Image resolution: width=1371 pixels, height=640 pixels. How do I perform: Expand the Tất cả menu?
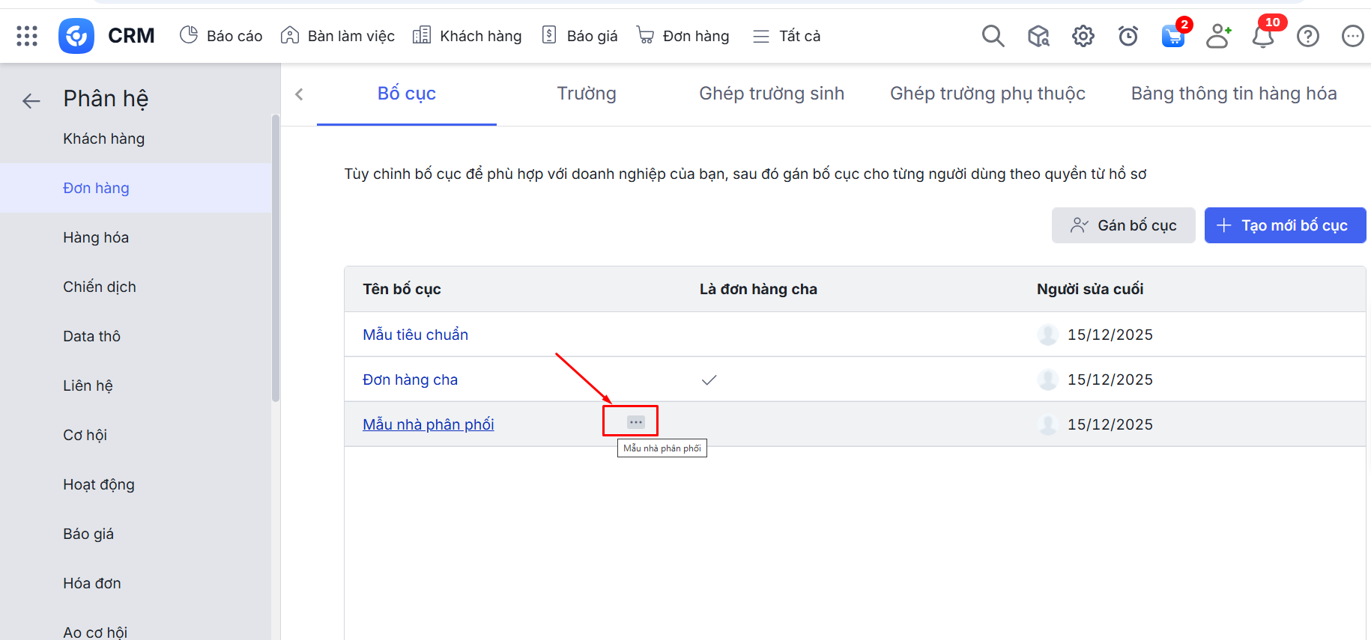787,36
